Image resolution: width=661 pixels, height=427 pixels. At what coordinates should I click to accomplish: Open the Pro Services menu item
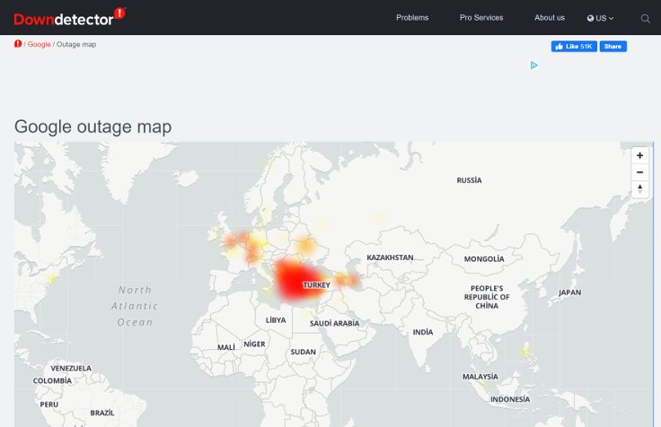coord(481,18)
